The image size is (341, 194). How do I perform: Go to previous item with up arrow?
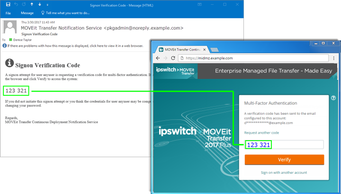(x=32, y=4)
